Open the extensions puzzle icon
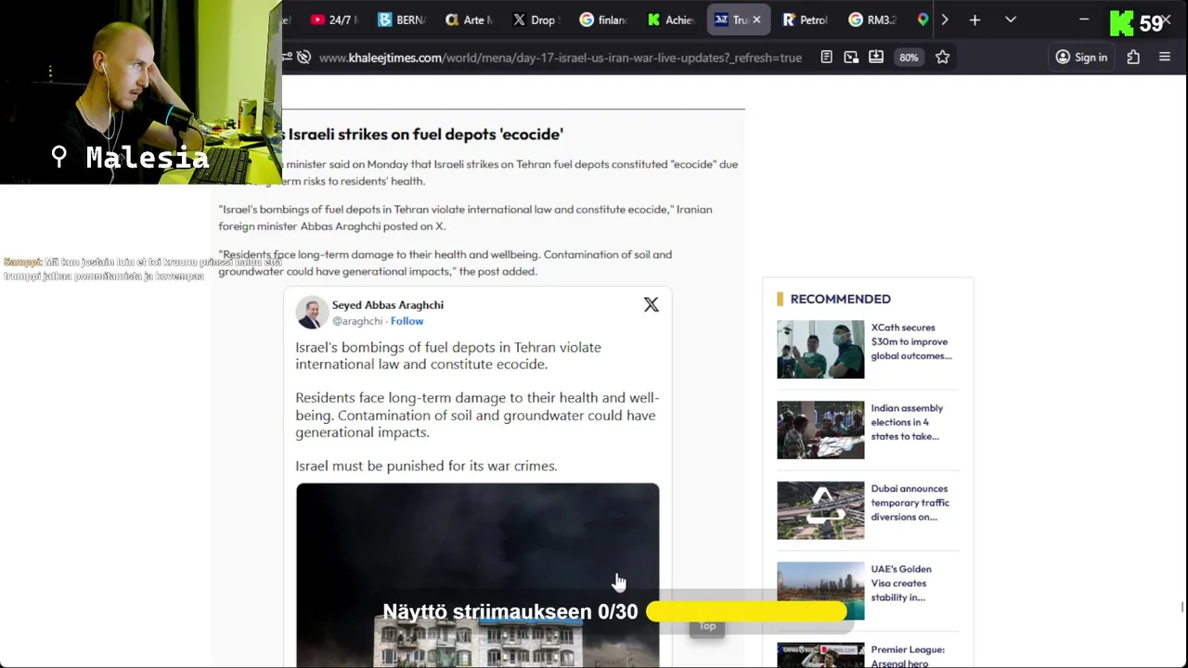Viewport: 1188px width, 668px height. click(1133, 58)
